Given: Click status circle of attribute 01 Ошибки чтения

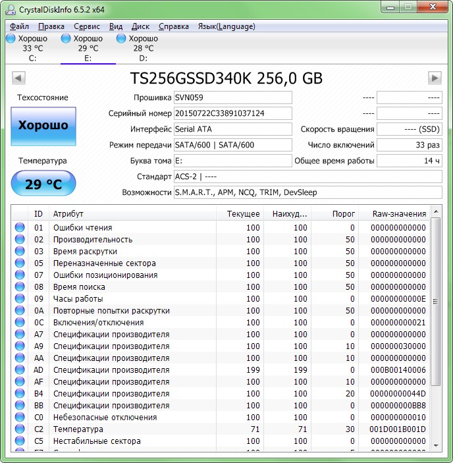Looking at the screenshot, I should click(x=20, y=227).
